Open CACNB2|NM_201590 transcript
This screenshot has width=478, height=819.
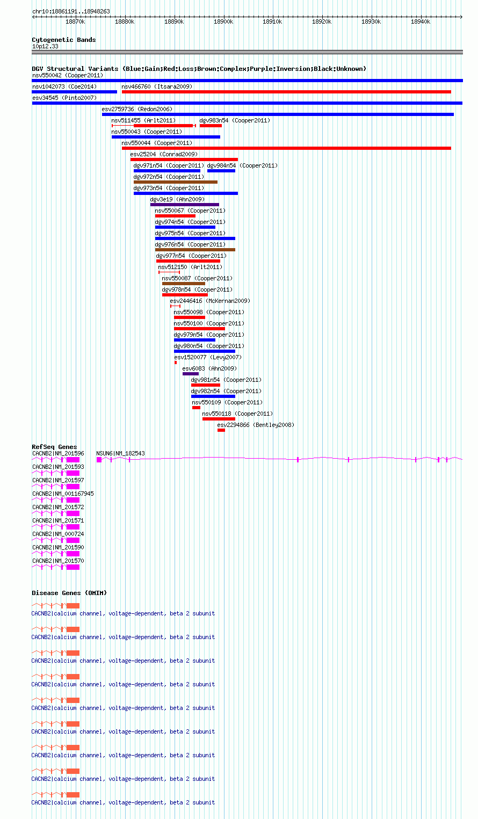point(56,554)
